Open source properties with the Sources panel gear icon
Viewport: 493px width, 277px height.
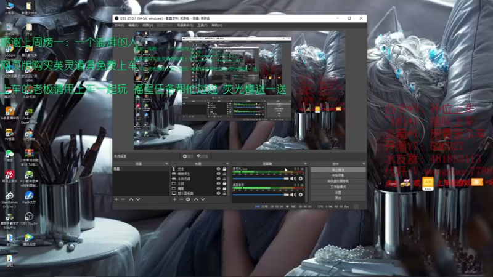click(188, 199)
